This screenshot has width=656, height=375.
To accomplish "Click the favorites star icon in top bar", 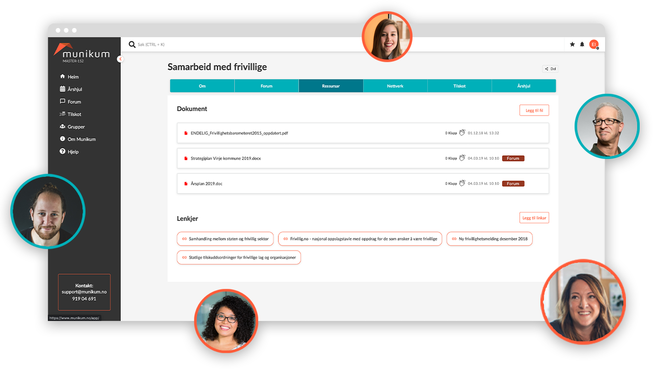I will tap(572, 45).
